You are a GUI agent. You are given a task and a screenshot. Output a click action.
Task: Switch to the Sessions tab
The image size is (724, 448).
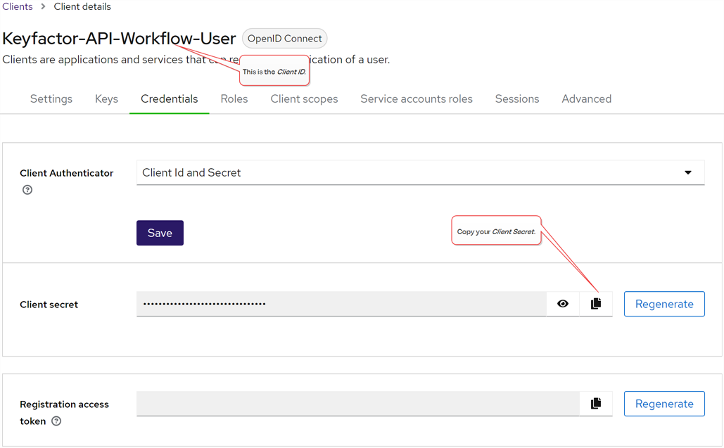pos(517,99)
